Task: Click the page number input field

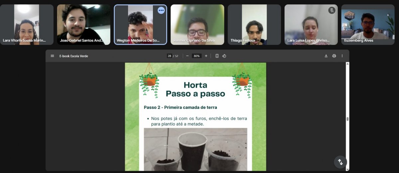Action: 170,56
